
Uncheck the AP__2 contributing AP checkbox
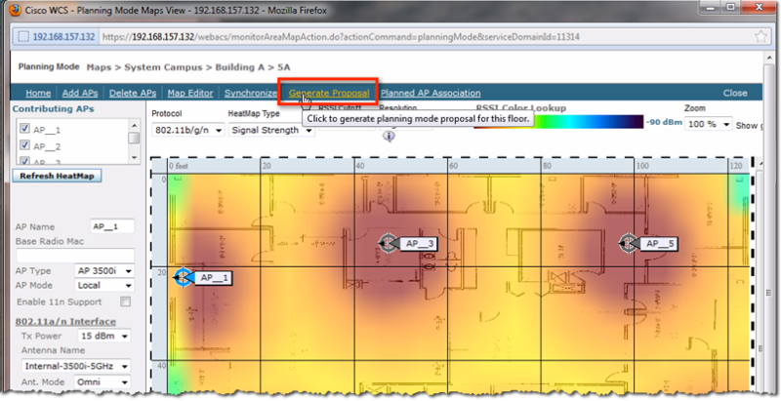(x=24, y=145)
